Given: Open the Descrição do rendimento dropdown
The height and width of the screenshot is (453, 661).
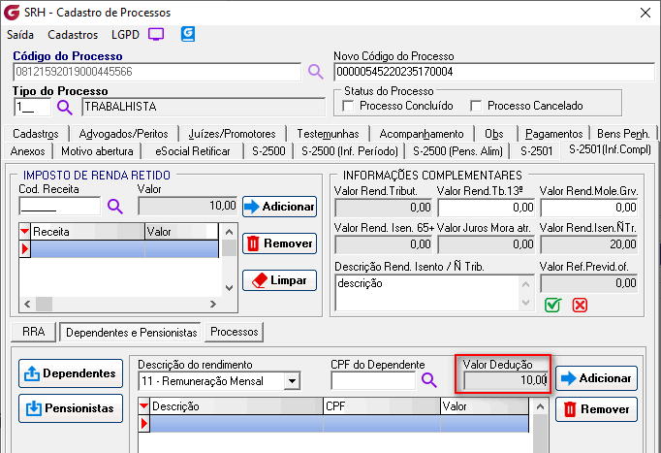Looking at the screenshot, I should click(x=292, y=381).
